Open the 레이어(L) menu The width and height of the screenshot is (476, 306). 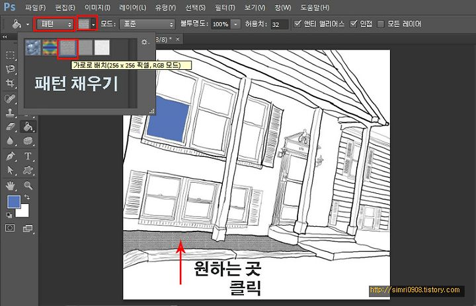[x=133, y=7]
